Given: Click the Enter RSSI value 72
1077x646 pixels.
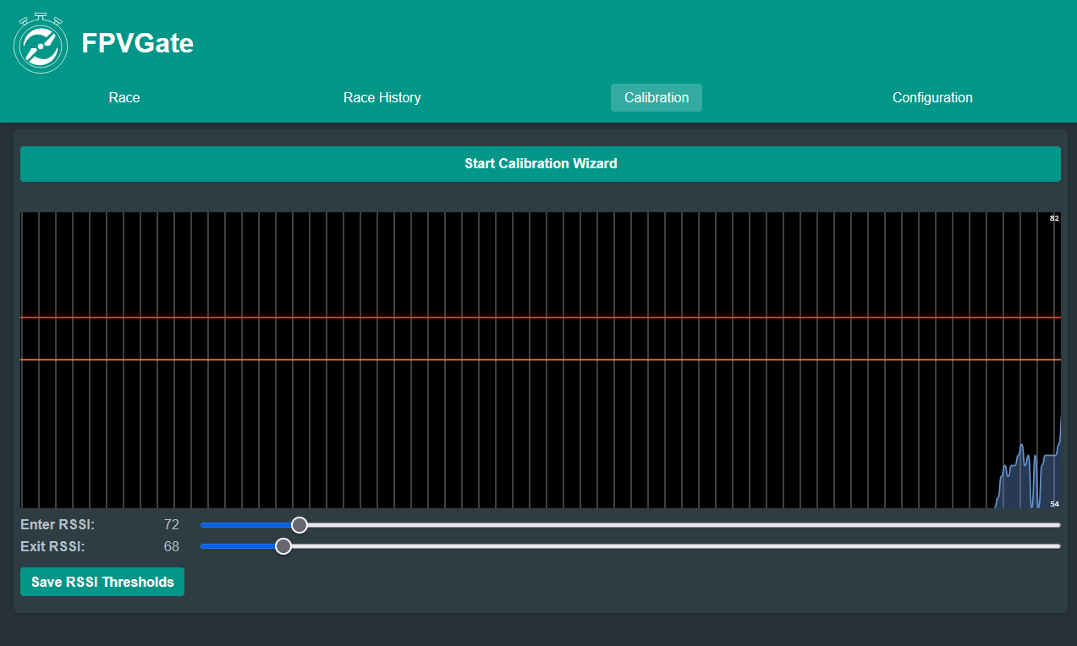Looking at the screenshot, I should [172, 524].
